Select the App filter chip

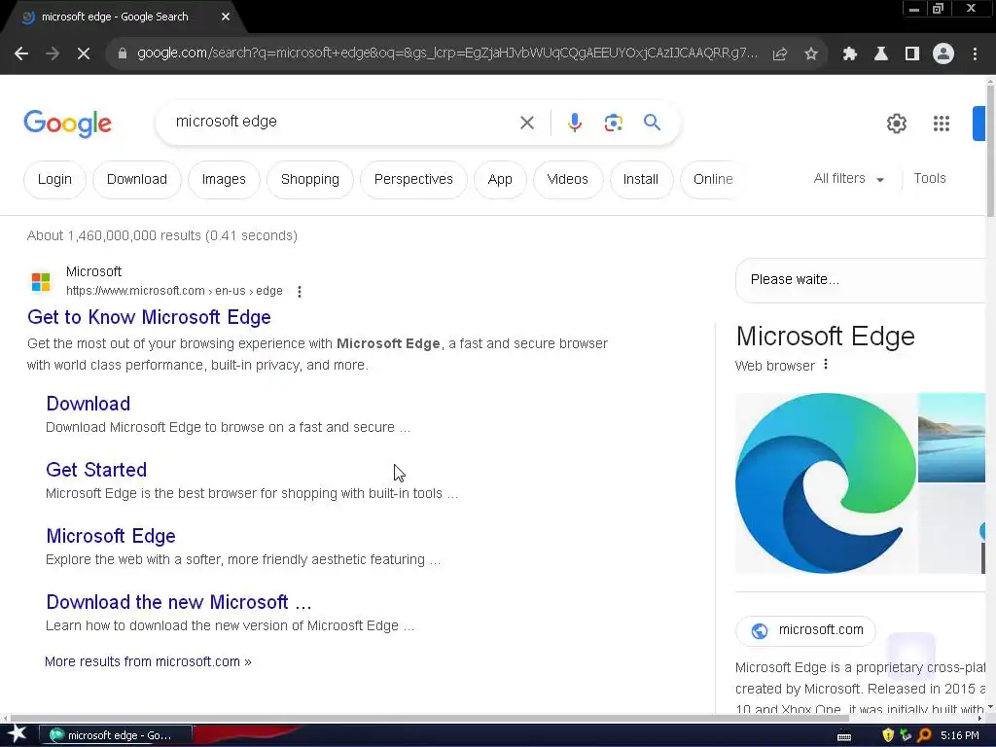point(500,180)
